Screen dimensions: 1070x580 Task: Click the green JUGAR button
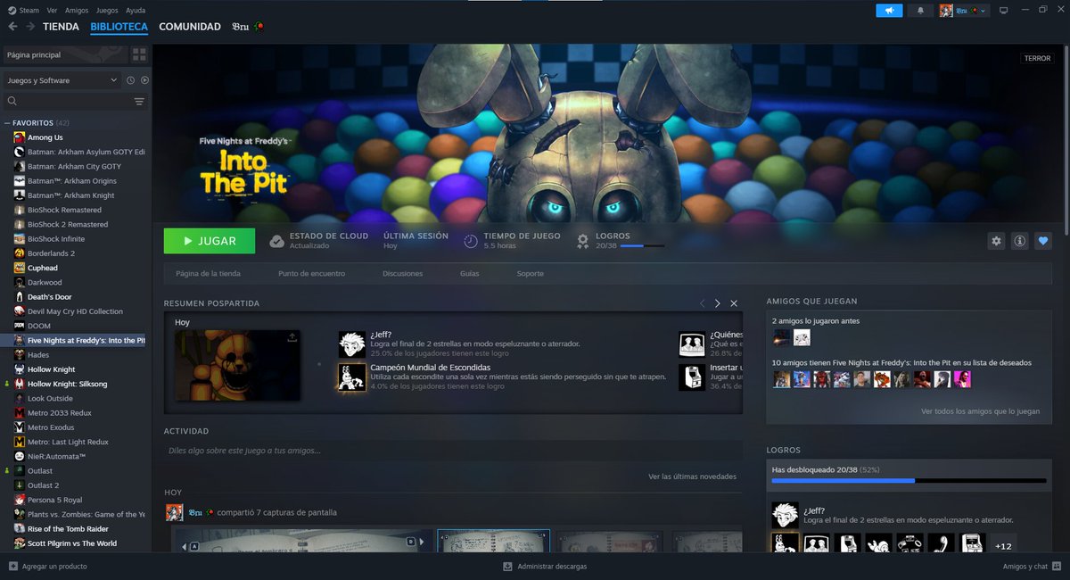(x=210, y=241)
